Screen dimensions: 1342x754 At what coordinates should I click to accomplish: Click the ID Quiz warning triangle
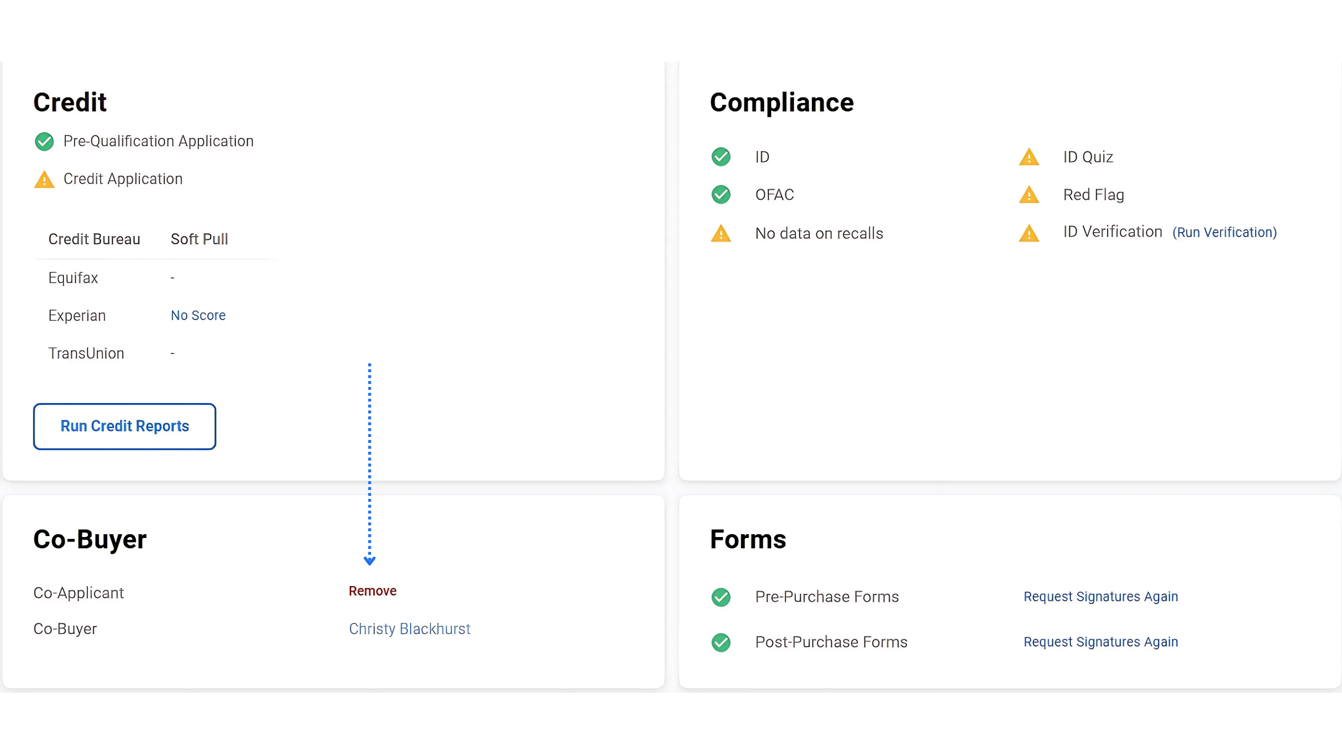tap(1029, 157)
